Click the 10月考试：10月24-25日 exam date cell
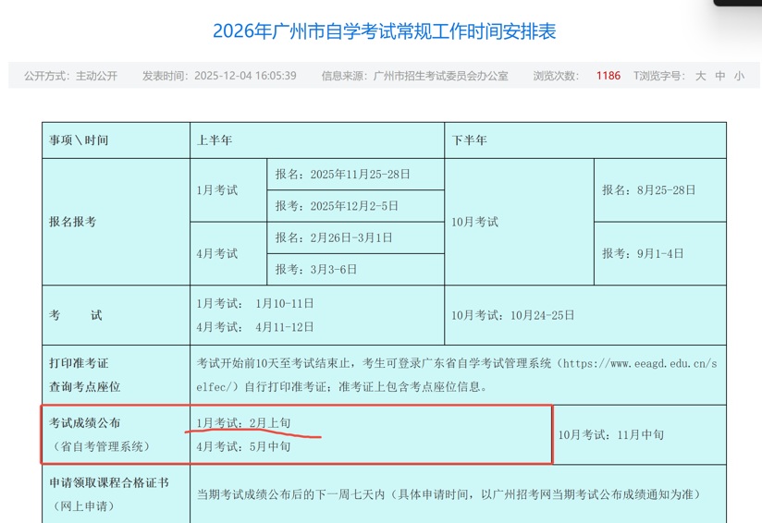The image size is (762, 523). (x=513, y=315)
